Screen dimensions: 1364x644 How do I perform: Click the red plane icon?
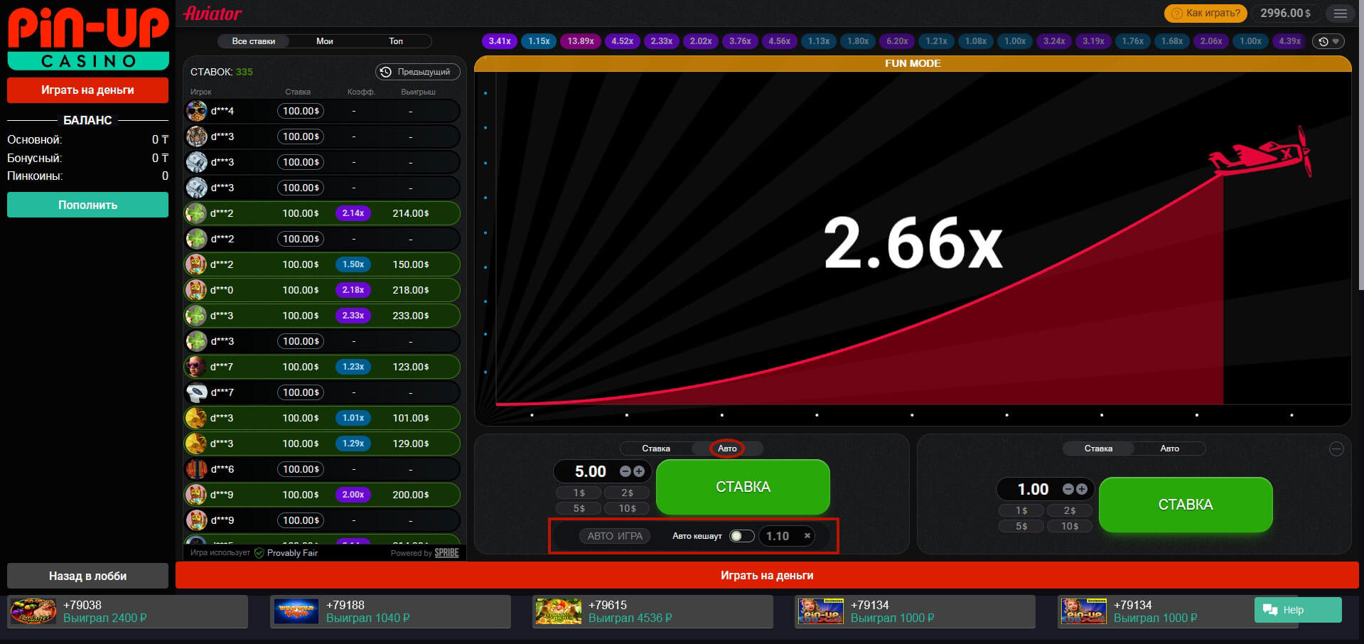1261,153
